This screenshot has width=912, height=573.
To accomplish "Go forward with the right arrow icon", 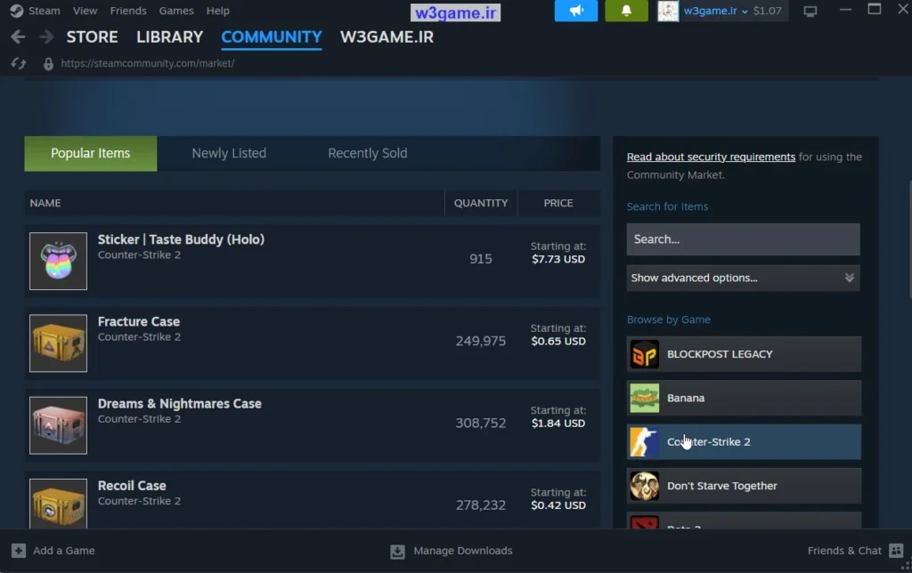I will (46, 37).
